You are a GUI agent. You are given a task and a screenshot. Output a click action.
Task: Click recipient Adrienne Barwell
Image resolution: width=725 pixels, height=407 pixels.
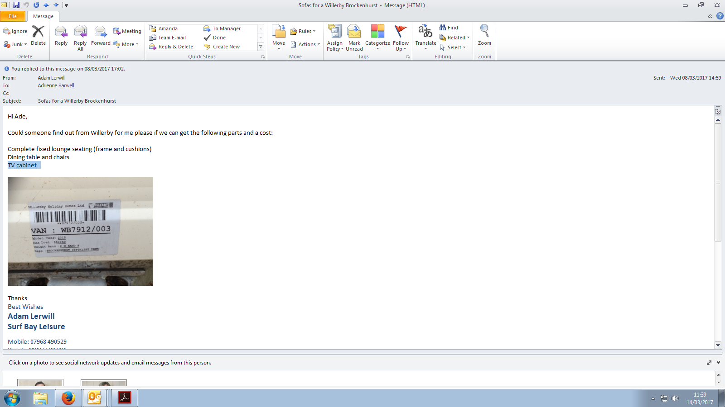(56, 85)
